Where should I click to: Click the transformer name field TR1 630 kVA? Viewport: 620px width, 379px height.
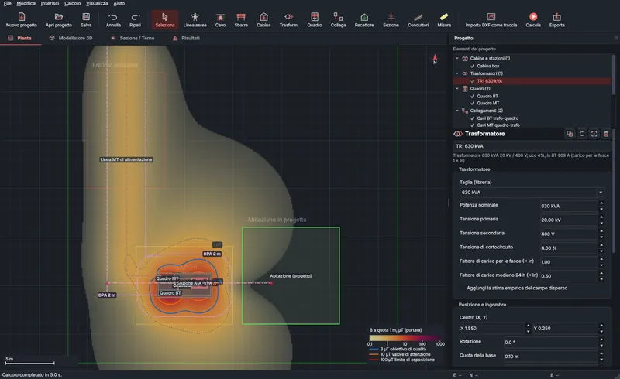(x=531, y=146)
